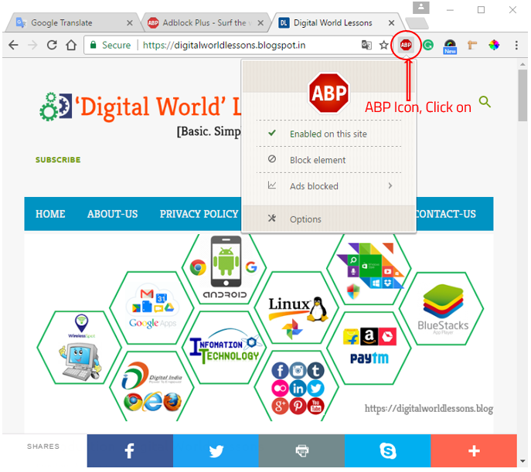
Task: Click the page vertical scrollbar thumb
Action: coord(522,95)
